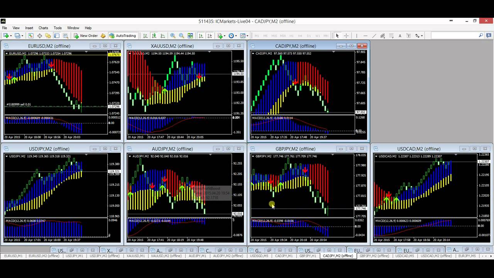Open the Indicators list icon
The height and width of the screenshot is (278, 494).
[x=220, y=36]
